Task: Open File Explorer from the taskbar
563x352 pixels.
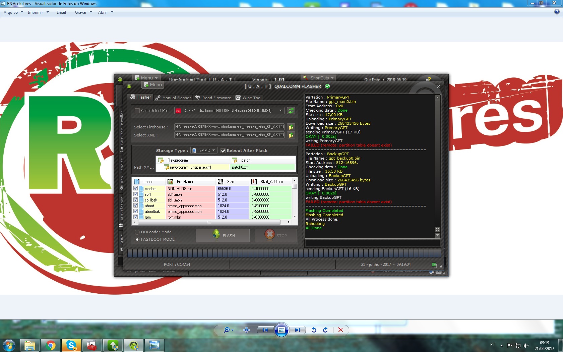Action: click(x=30, y=345)
